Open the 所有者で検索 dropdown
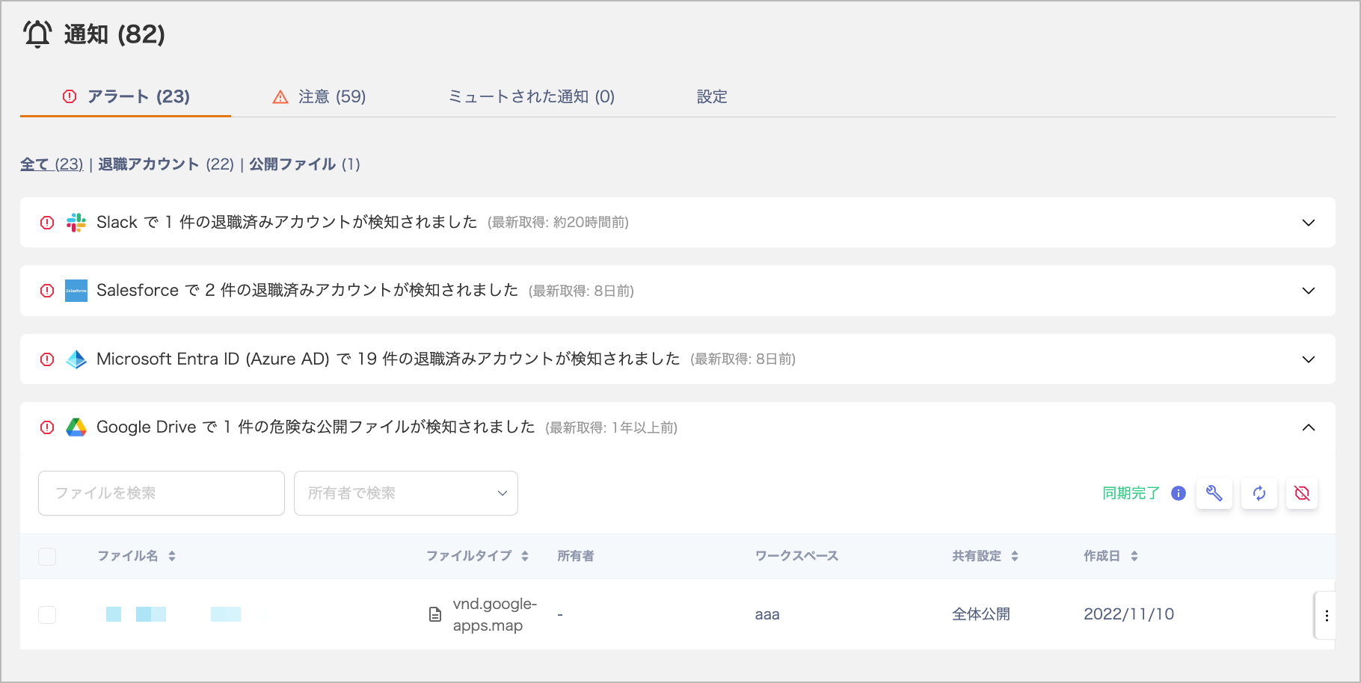 coord(406,493)
